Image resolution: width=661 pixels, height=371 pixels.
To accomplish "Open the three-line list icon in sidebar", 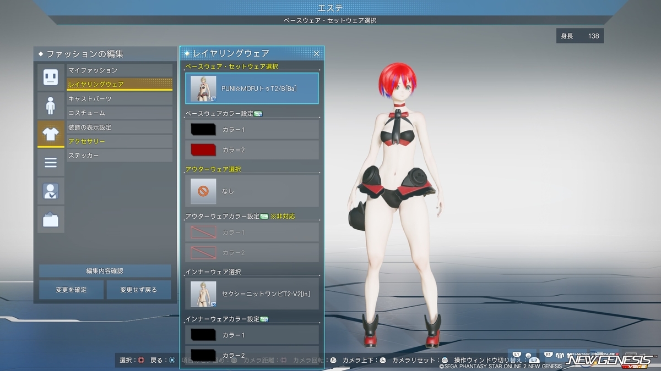I will [x=51, y=163].
